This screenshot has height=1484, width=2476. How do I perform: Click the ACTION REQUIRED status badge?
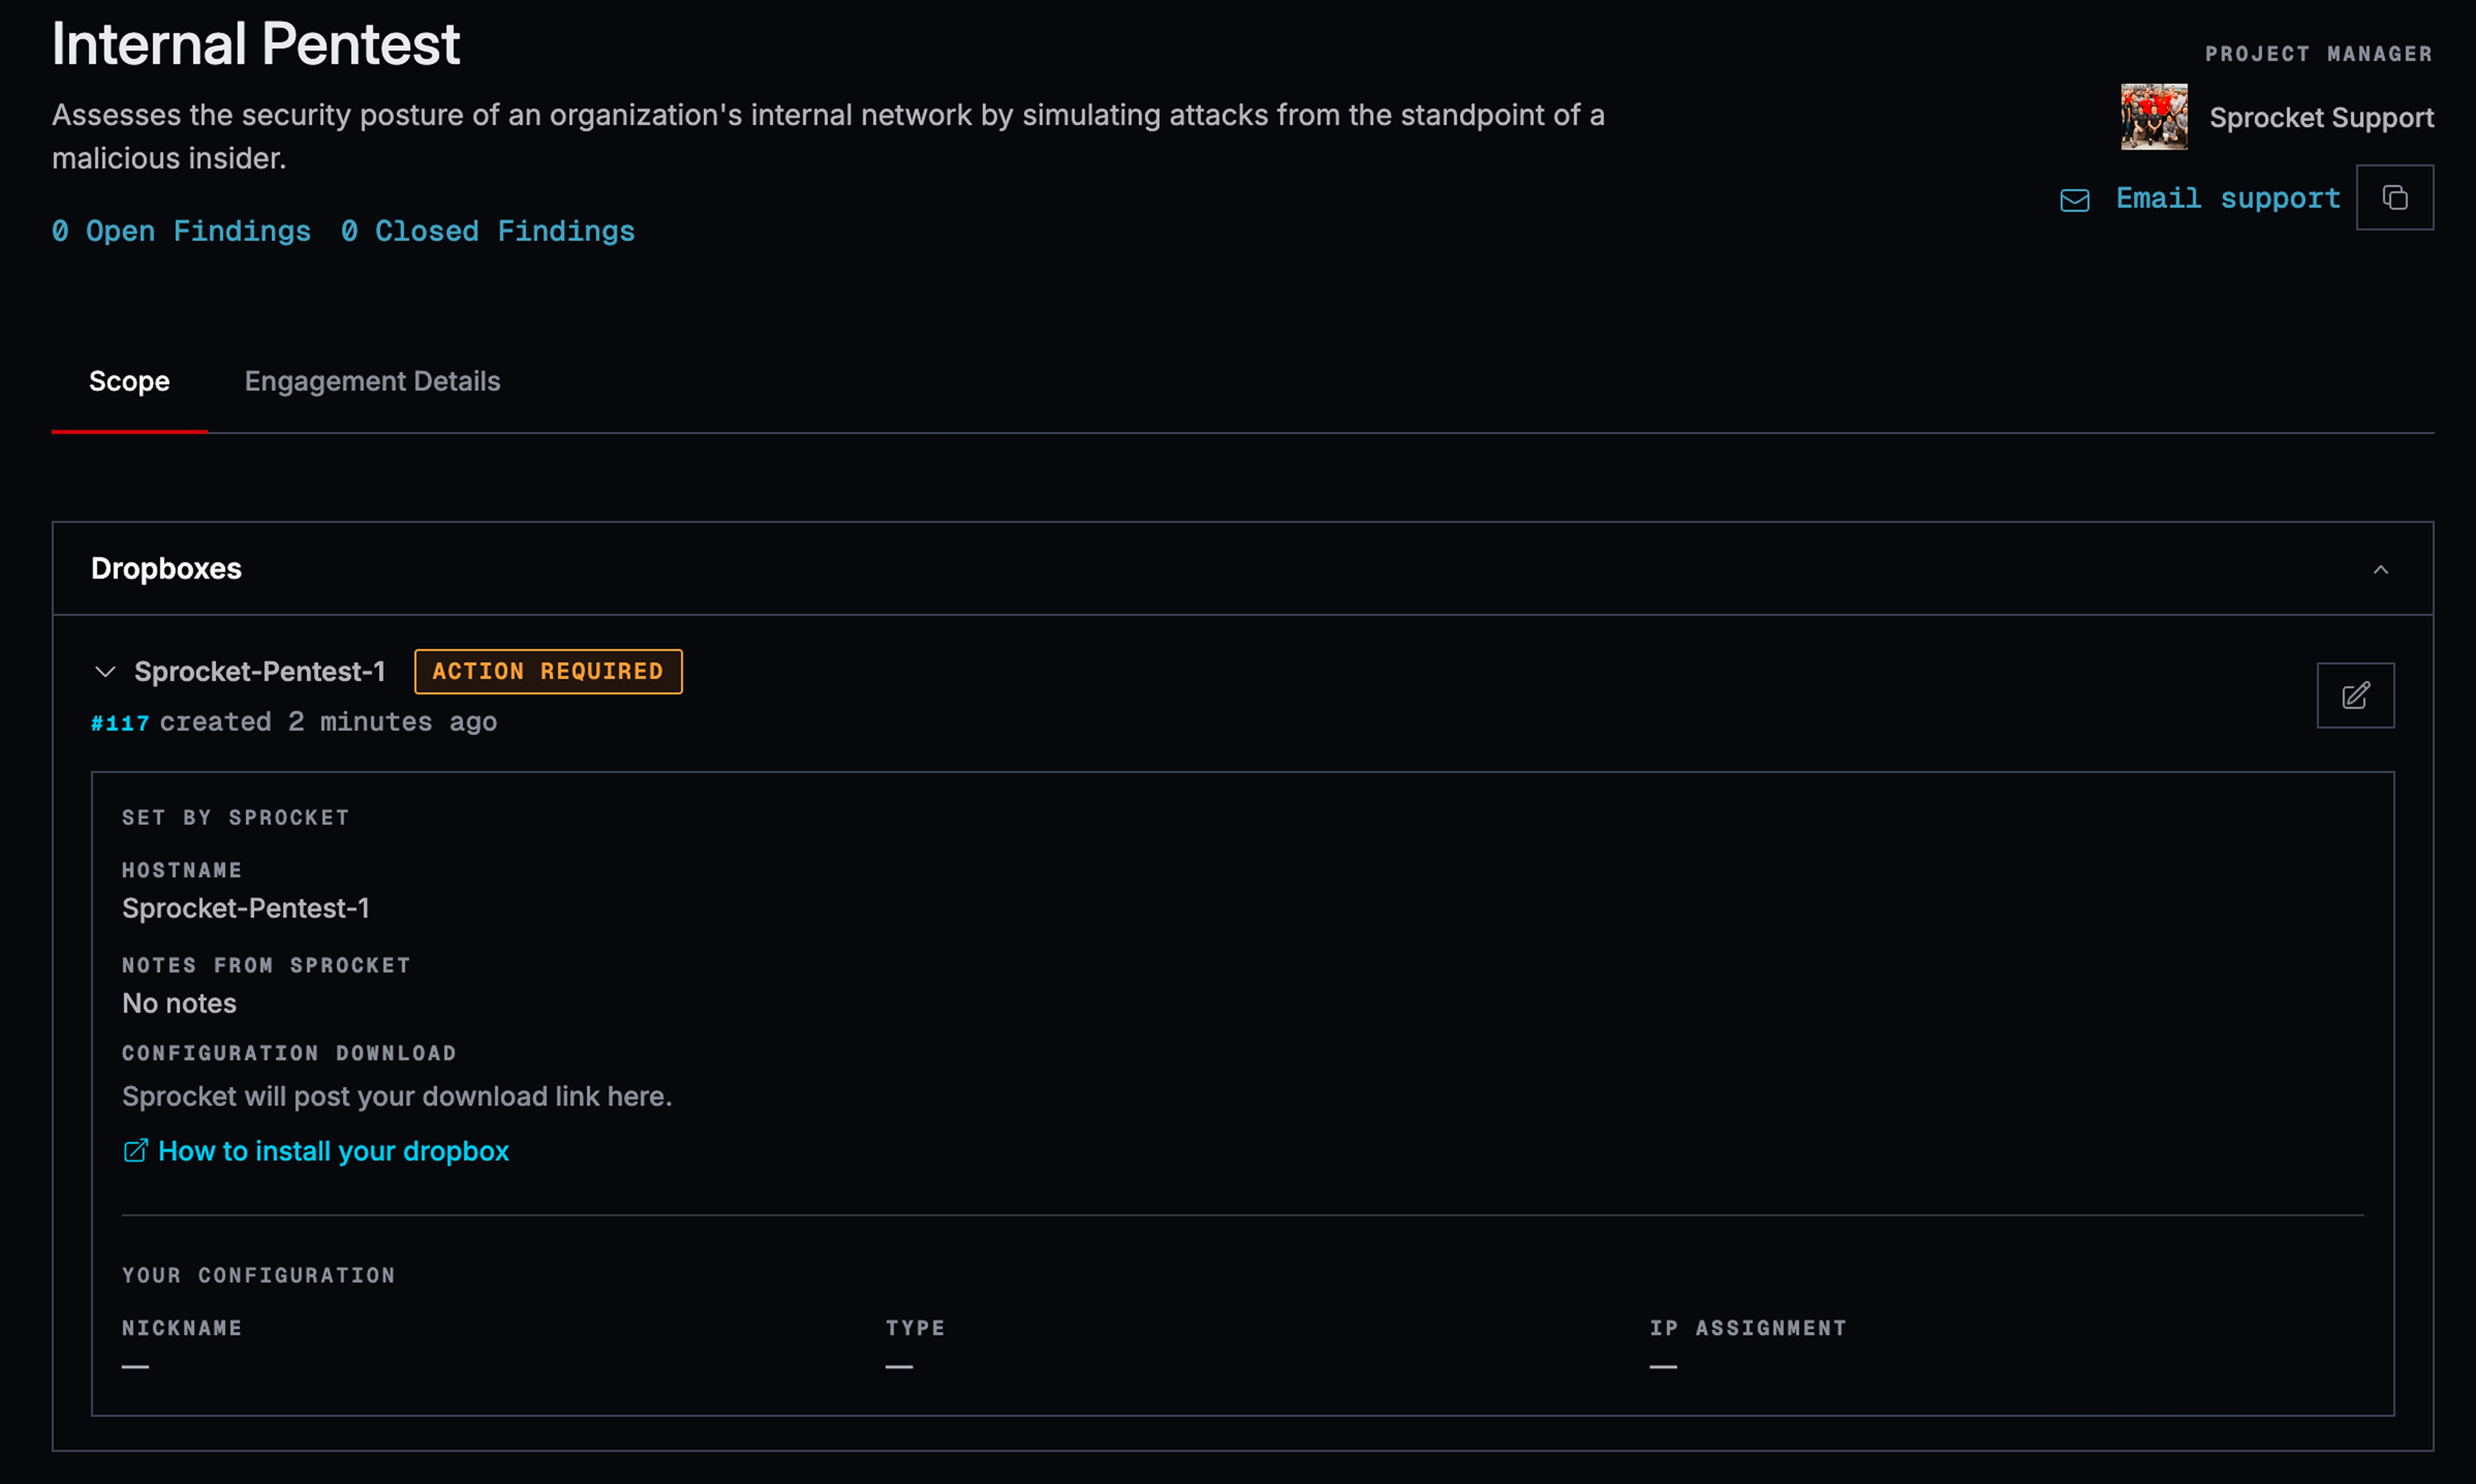point(548,671)
